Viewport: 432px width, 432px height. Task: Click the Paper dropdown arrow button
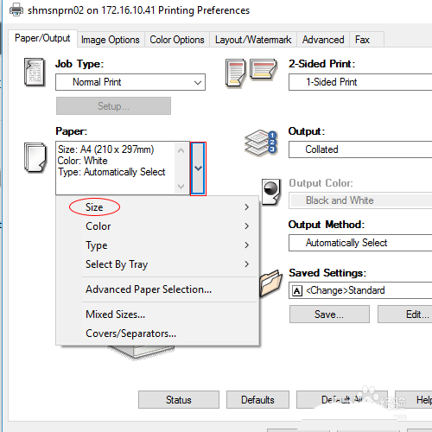[198, 168]
